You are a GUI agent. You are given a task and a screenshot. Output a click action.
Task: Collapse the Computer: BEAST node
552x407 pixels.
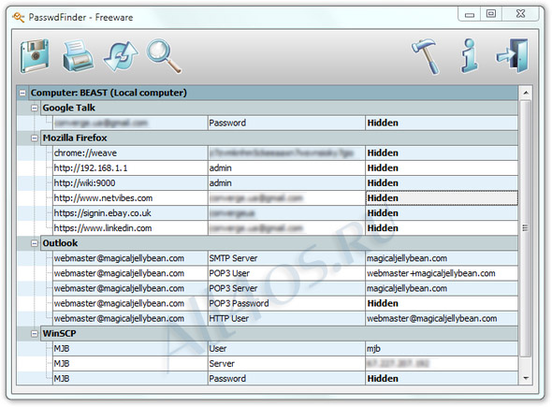tap(22, 93)
